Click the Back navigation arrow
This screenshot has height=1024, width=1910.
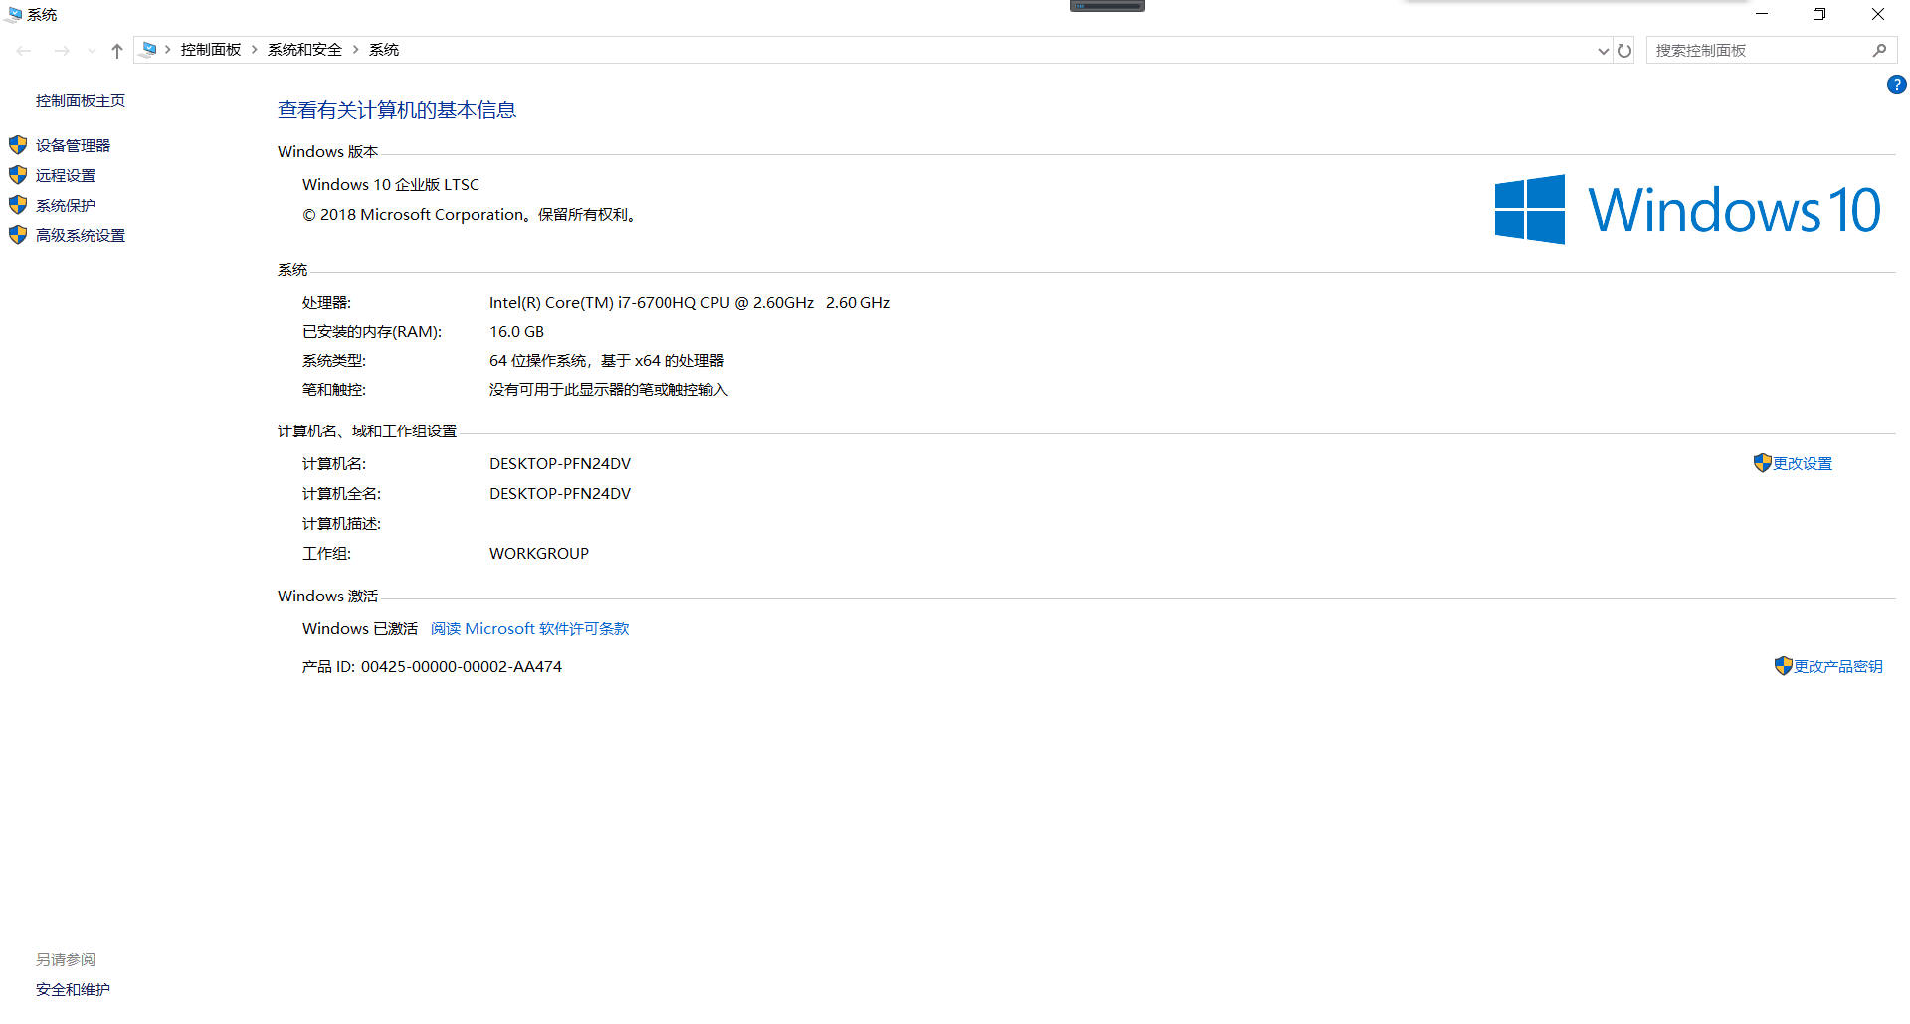[24, 50]
